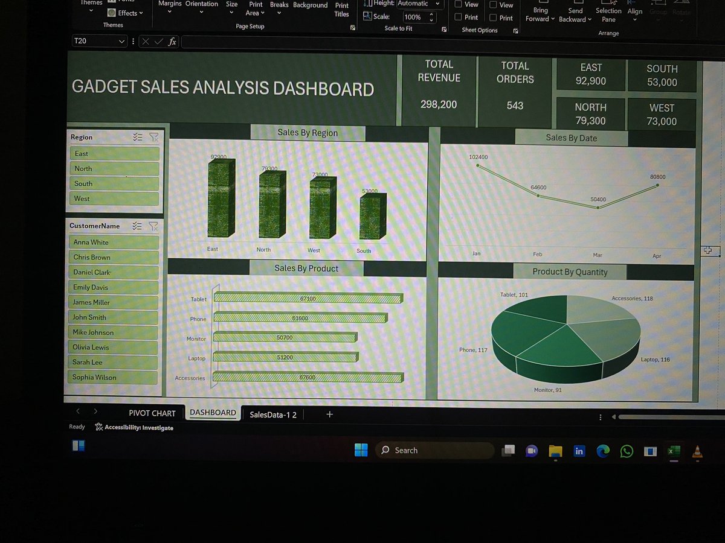This screenshot has height=543, width=725.
Task: Open WhatsApp from the taskbar
Action: click(x=627, y=451)
